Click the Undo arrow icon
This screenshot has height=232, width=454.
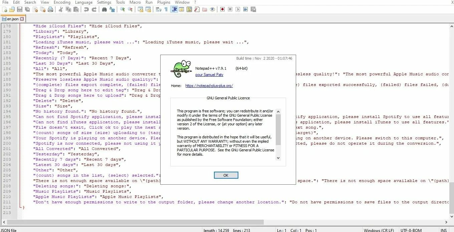click(86, 9)
